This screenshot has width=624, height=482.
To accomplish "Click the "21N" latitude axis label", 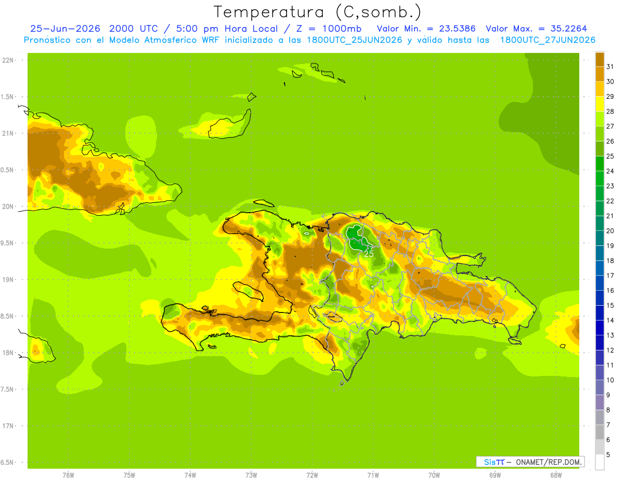I will (x=7, y=133).
